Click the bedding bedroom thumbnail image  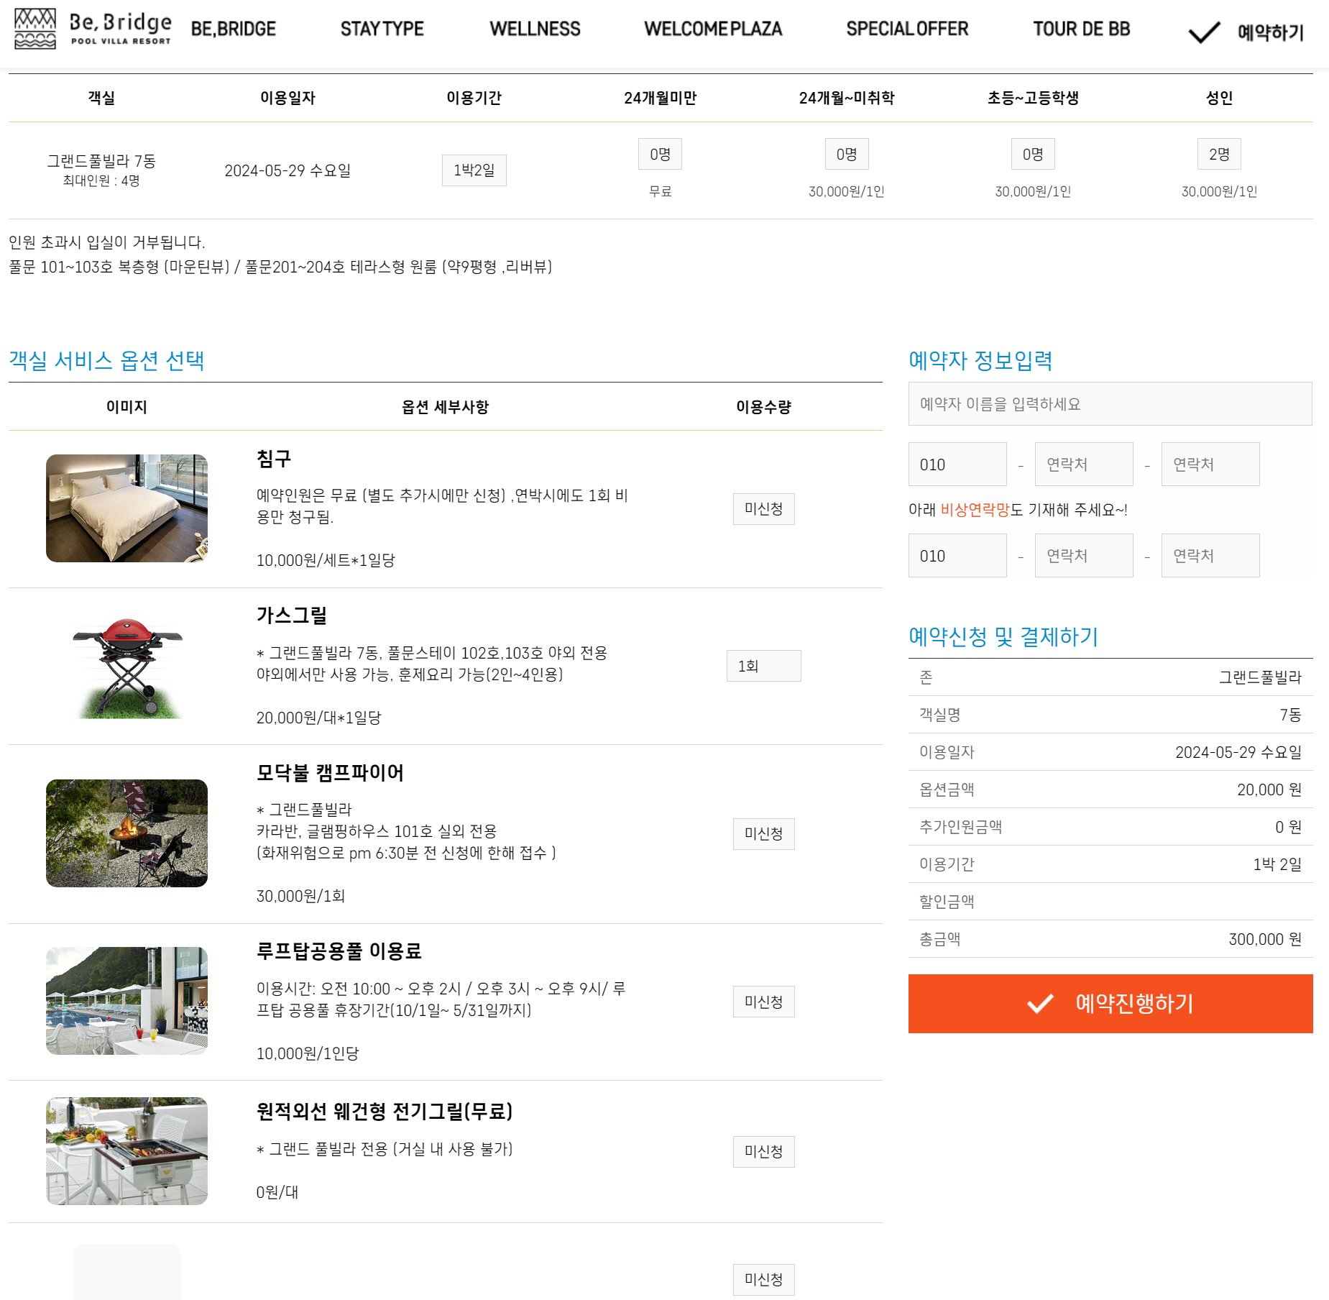click(127, 508)
